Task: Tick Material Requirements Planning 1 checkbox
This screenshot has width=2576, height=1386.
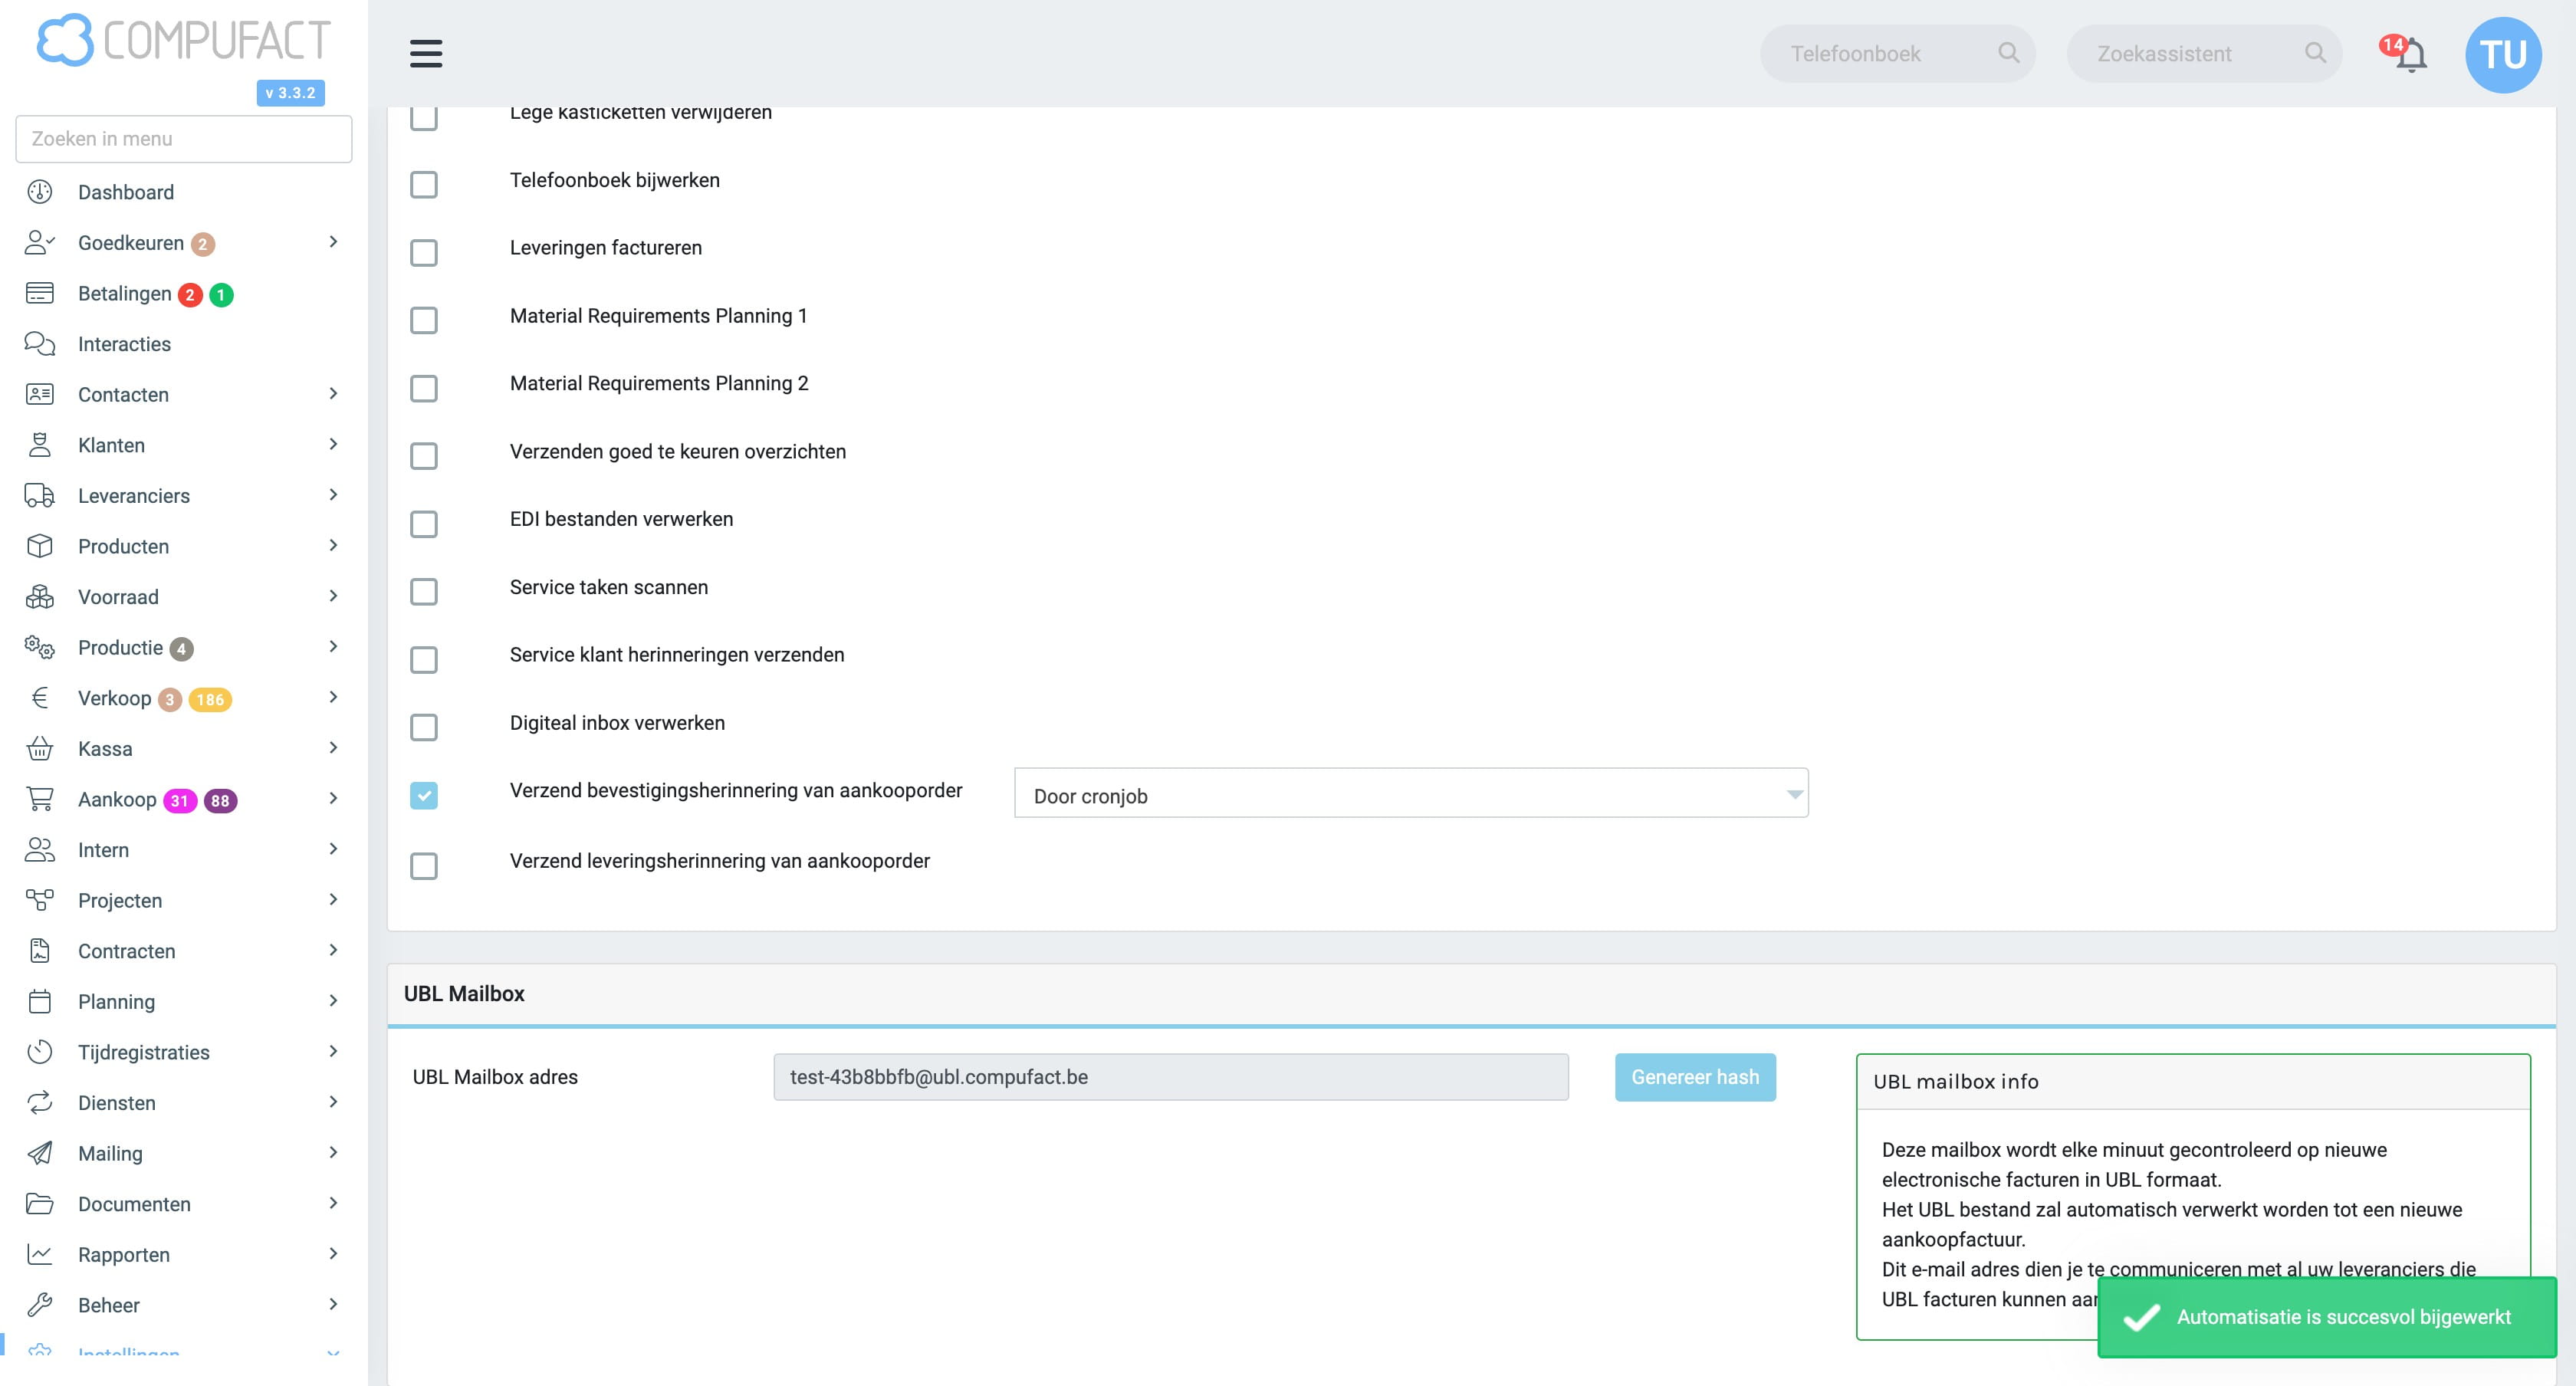Action: (424, 320)
